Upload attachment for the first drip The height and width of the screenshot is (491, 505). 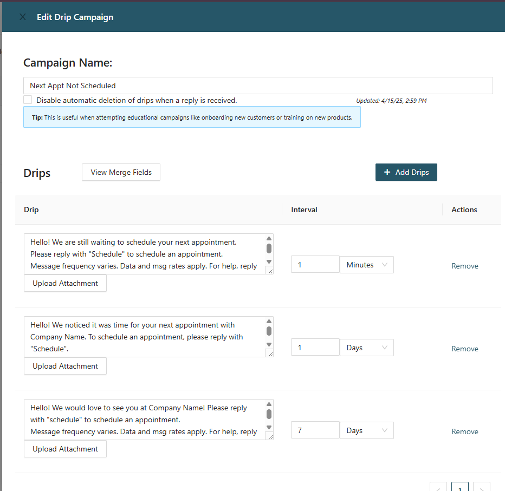tap(65, 283)
